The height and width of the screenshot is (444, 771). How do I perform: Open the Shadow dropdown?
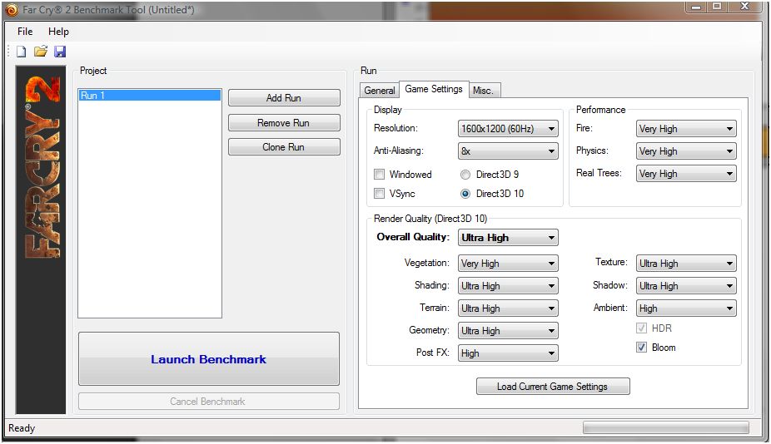click(686, 286)
